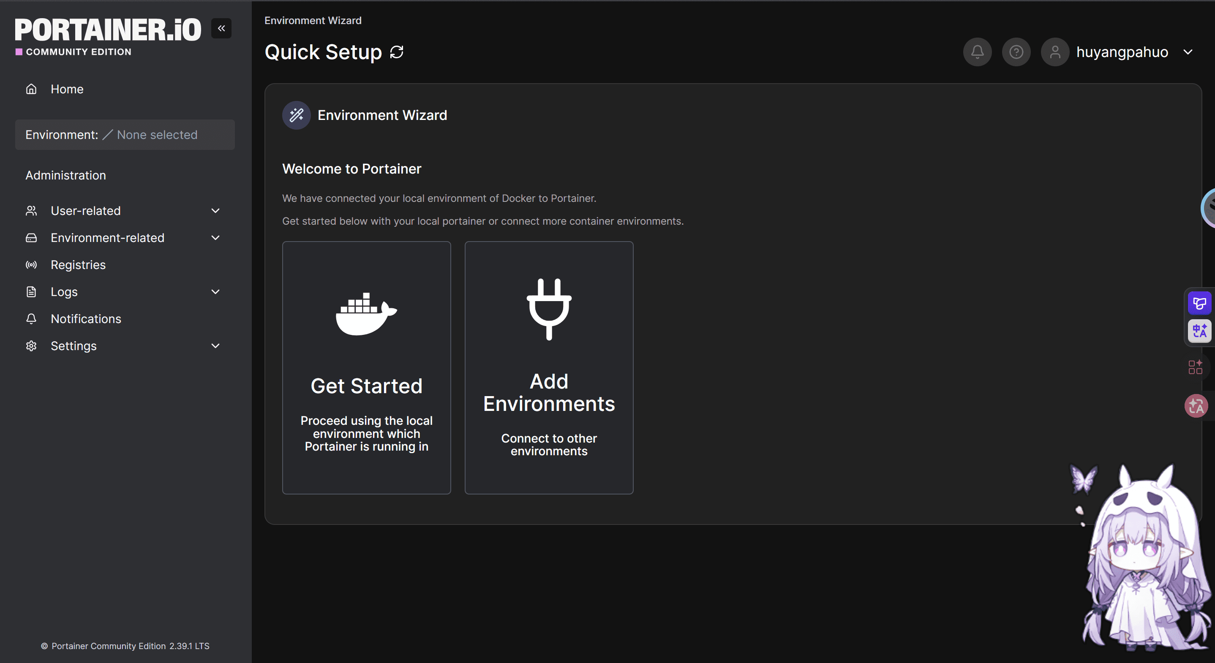Expand the Environment-related chevron
This screenshot has height=663, width=1215.
[215, 238]
